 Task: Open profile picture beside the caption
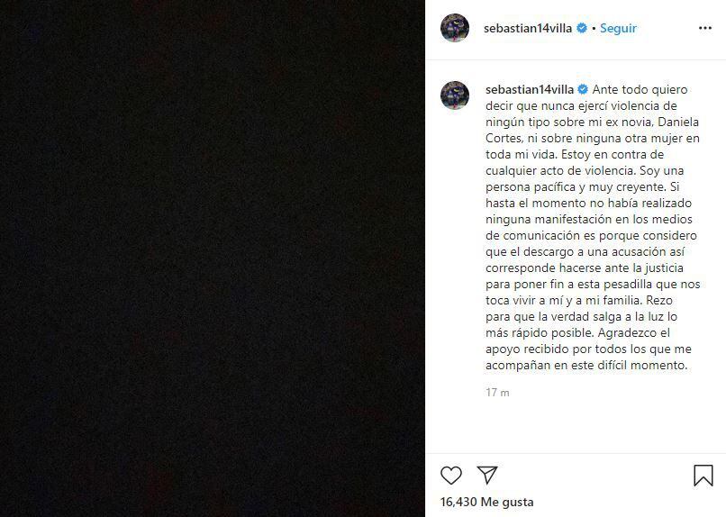[455, 95]
